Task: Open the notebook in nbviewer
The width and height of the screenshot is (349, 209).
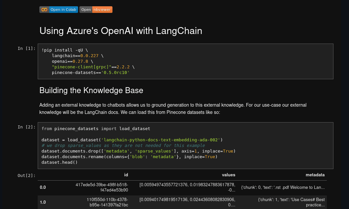Action: pyautogui.click(x=96, y=10)
